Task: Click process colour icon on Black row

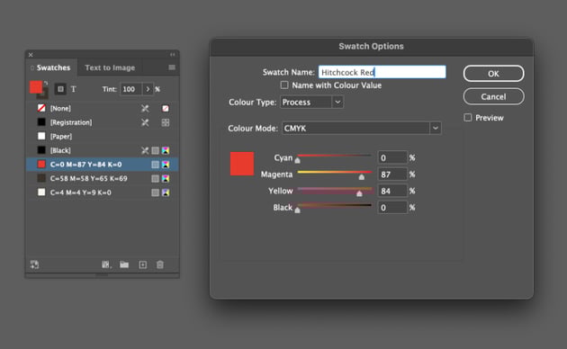Action: click(x=155, y=150)
